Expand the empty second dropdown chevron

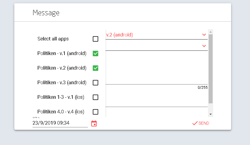click(x=204, y=46)
